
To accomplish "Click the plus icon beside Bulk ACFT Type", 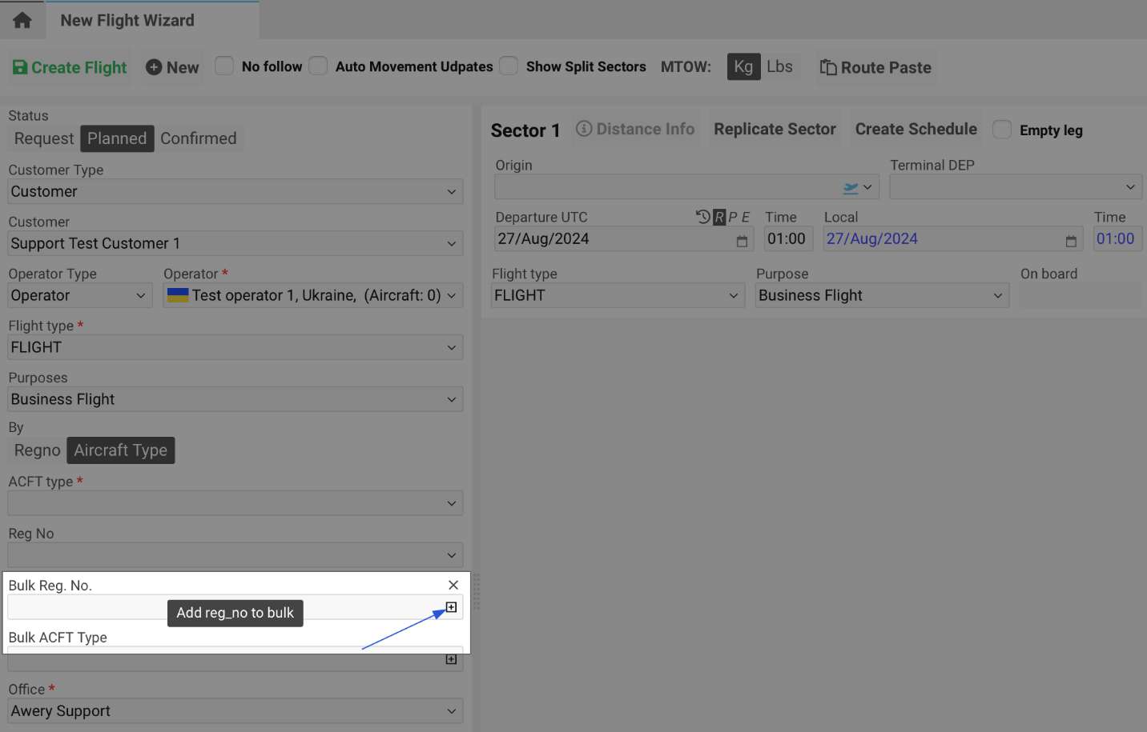I will [x=451, y=659].
